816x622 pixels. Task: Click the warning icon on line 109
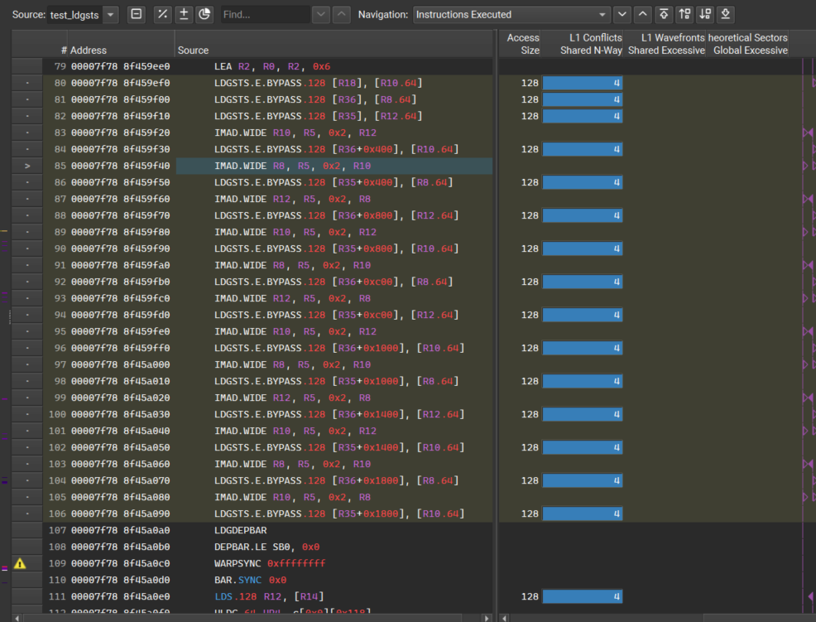coord(20,563)
